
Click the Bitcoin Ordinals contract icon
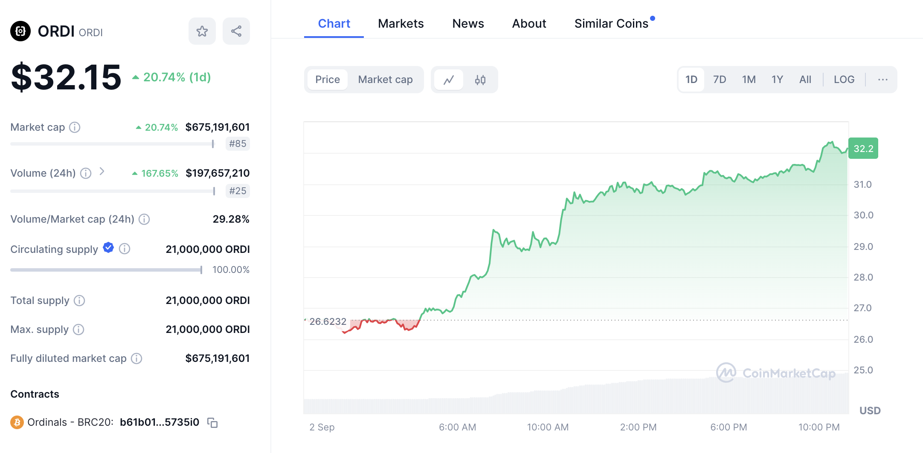click(x=17, y=422)
